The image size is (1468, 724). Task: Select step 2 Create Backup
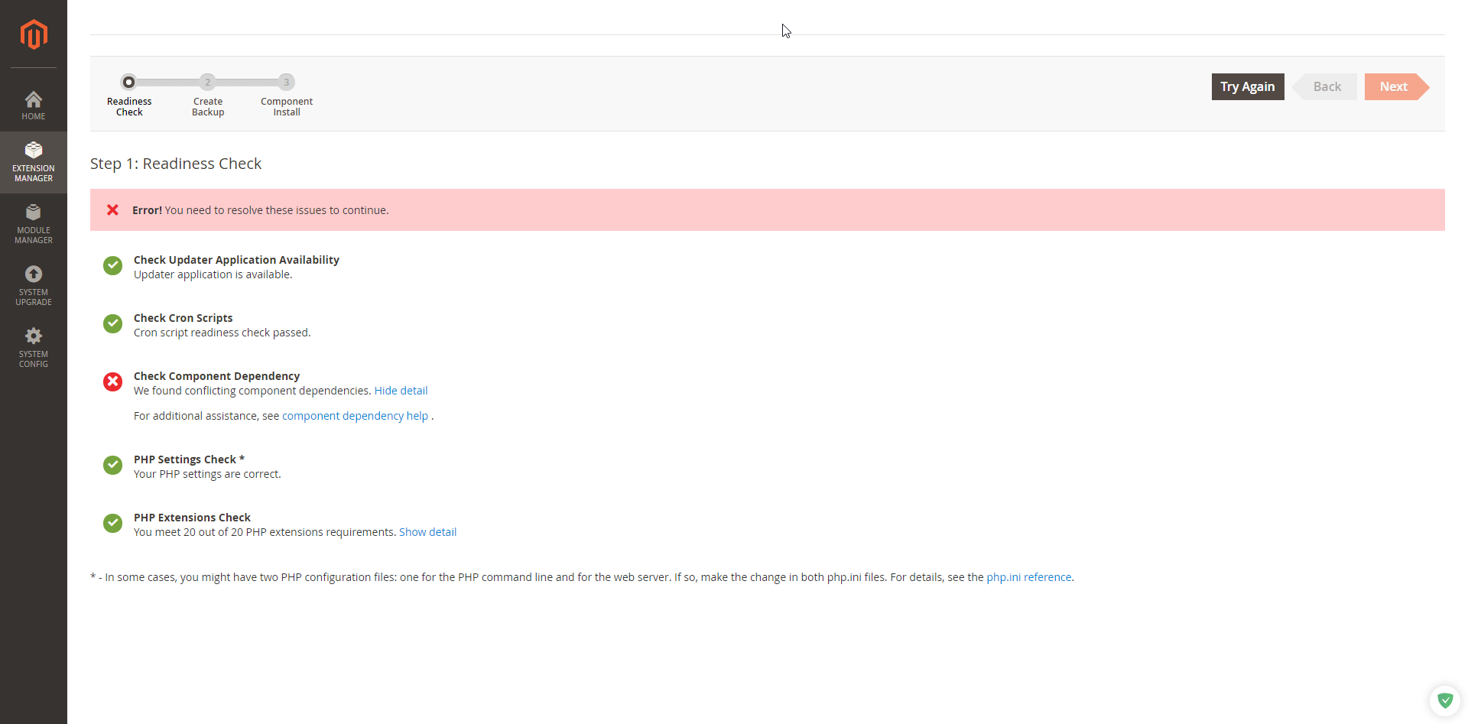(207, 82)
